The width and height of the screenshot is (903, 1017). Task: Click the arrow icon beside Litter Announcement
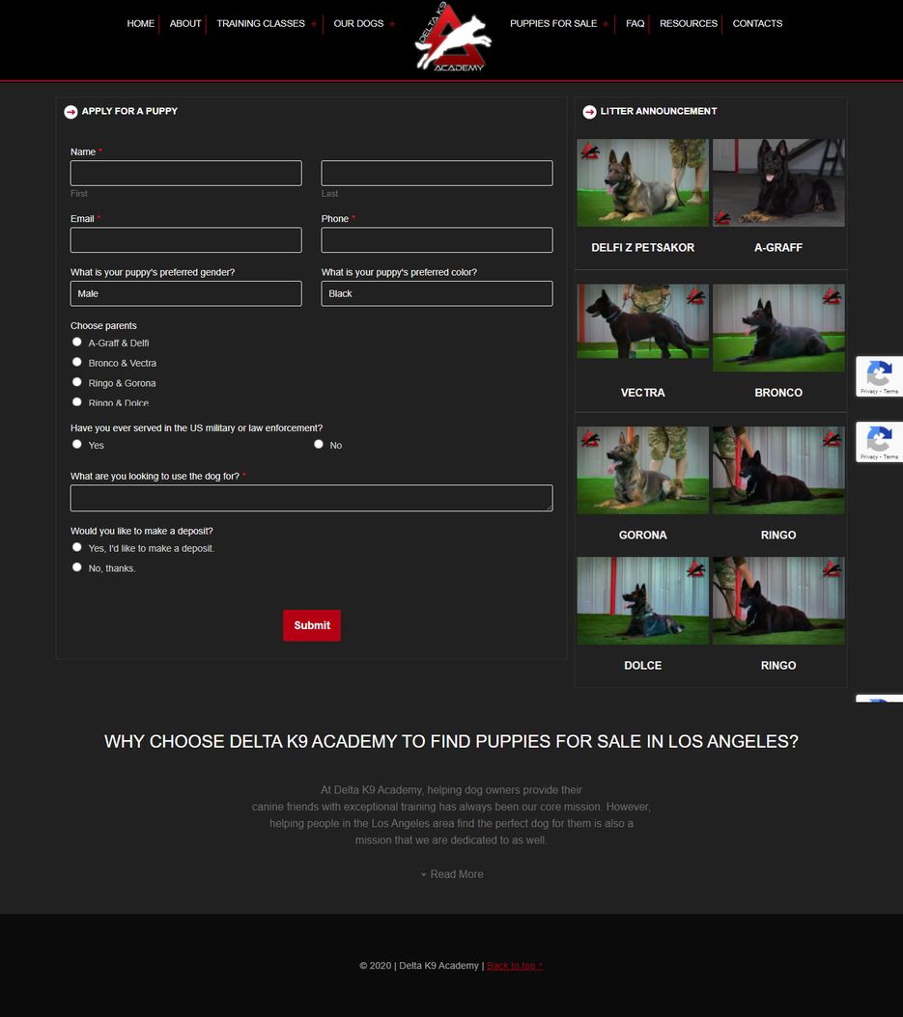pyautogui.click(x=589, y=112)
